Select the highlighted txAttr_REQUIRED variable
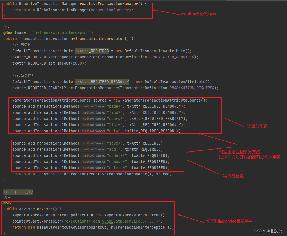The image size is (287, 236). 92,51
